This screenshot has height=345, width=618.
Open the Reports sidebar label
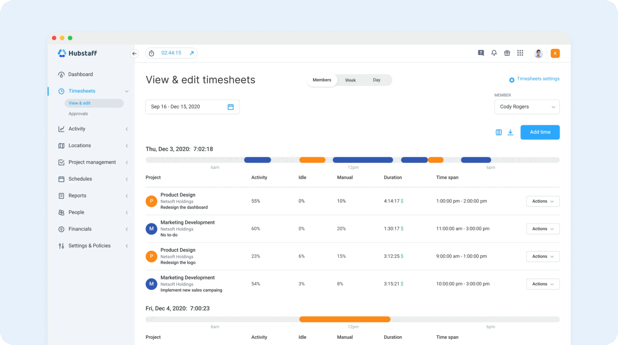(x=77, y=195)
